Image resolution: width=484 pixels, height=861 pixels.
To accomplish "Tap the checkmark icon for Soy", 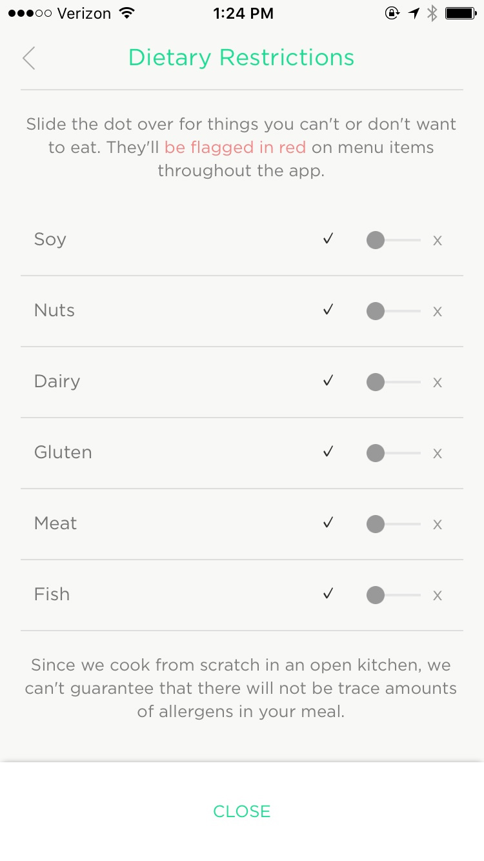I will point(328,239).
